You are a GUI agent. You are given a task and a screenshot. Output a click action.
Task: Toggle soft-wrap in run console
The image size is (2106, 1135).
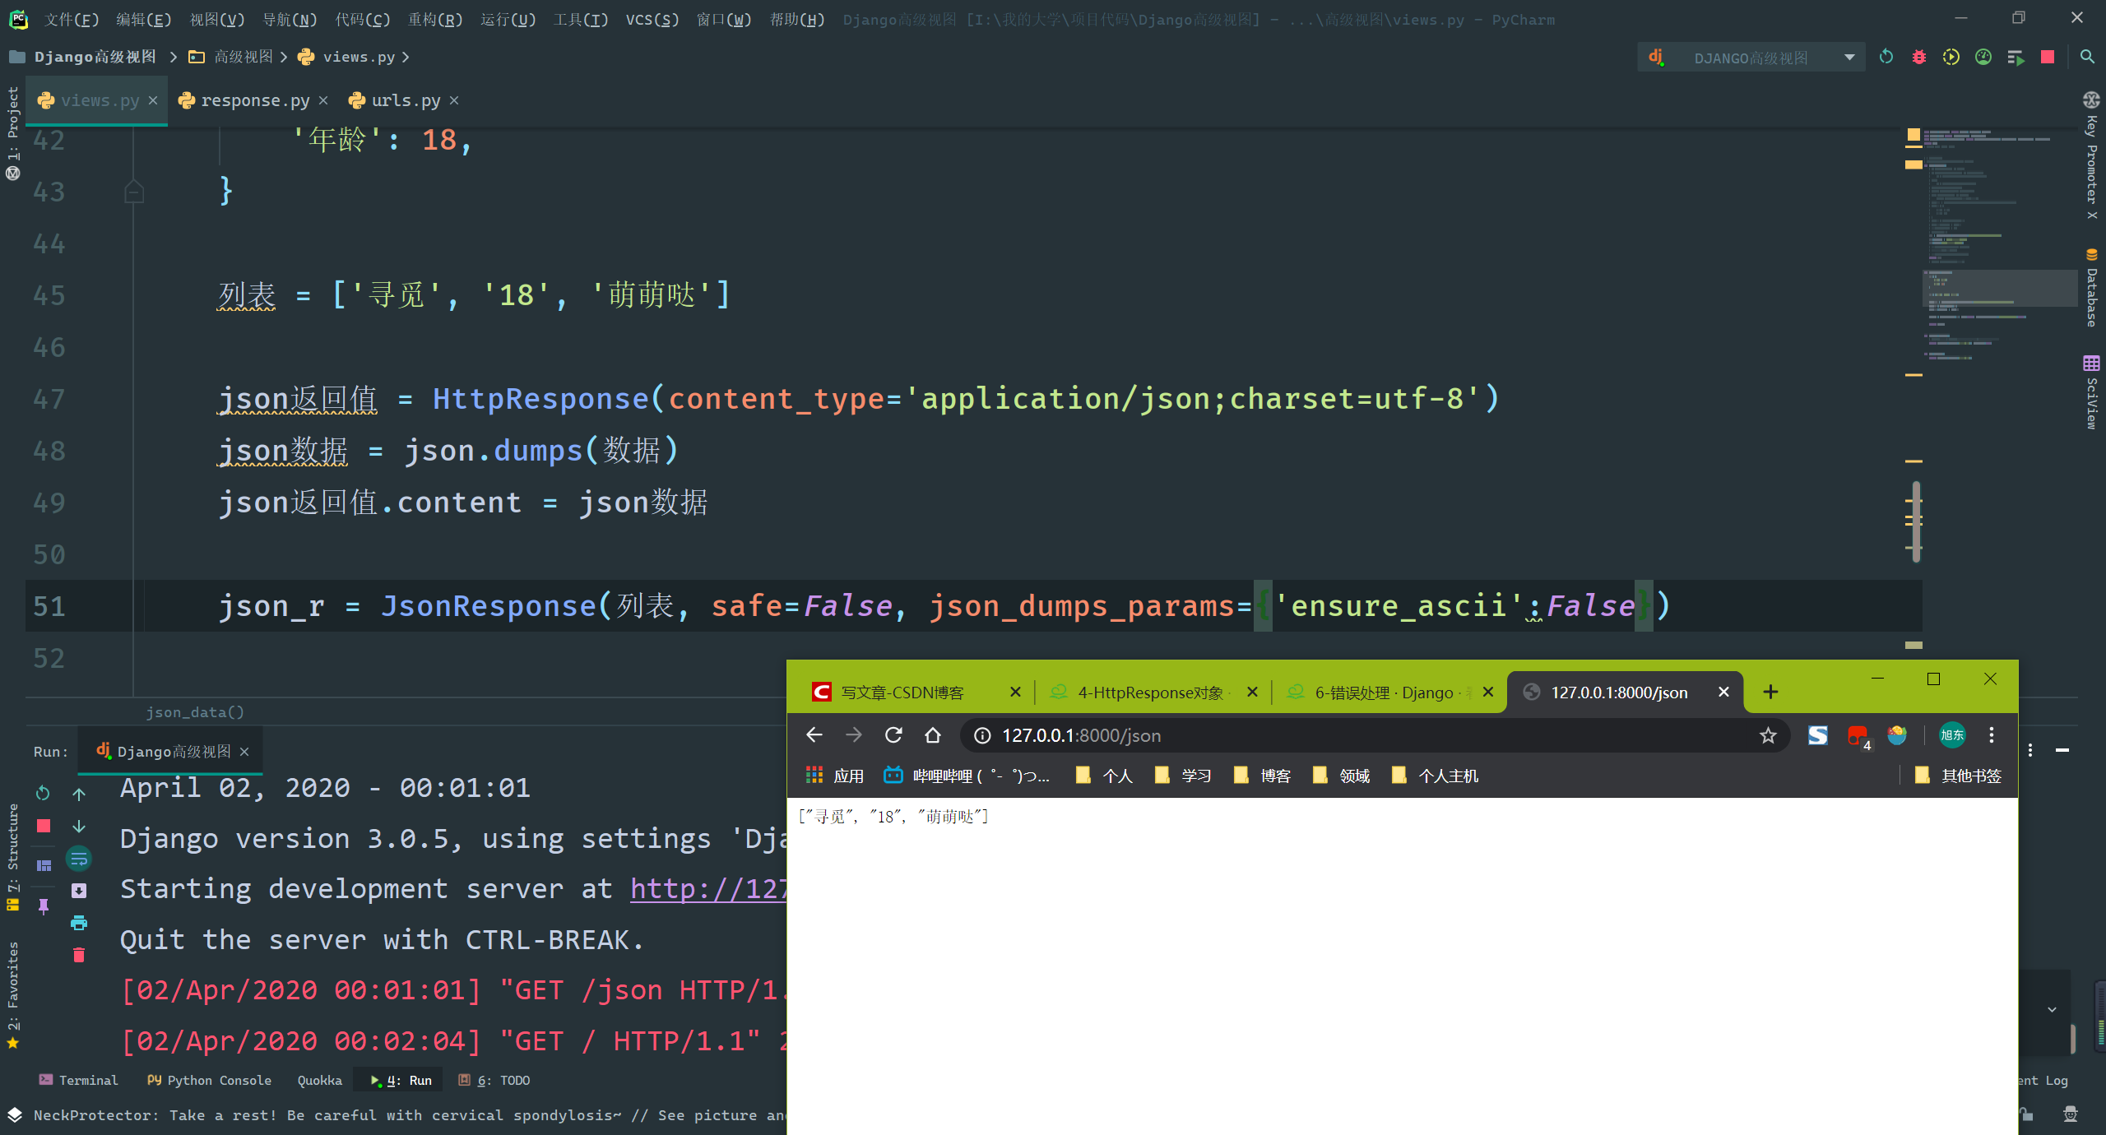79,859
